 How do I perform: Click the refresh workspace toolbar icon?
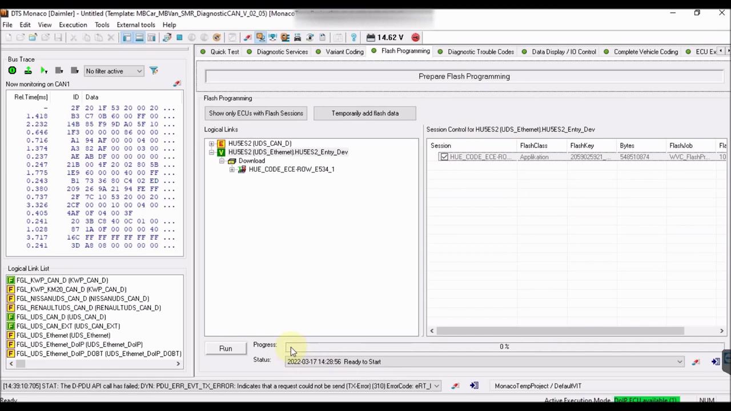coord(167,38)
